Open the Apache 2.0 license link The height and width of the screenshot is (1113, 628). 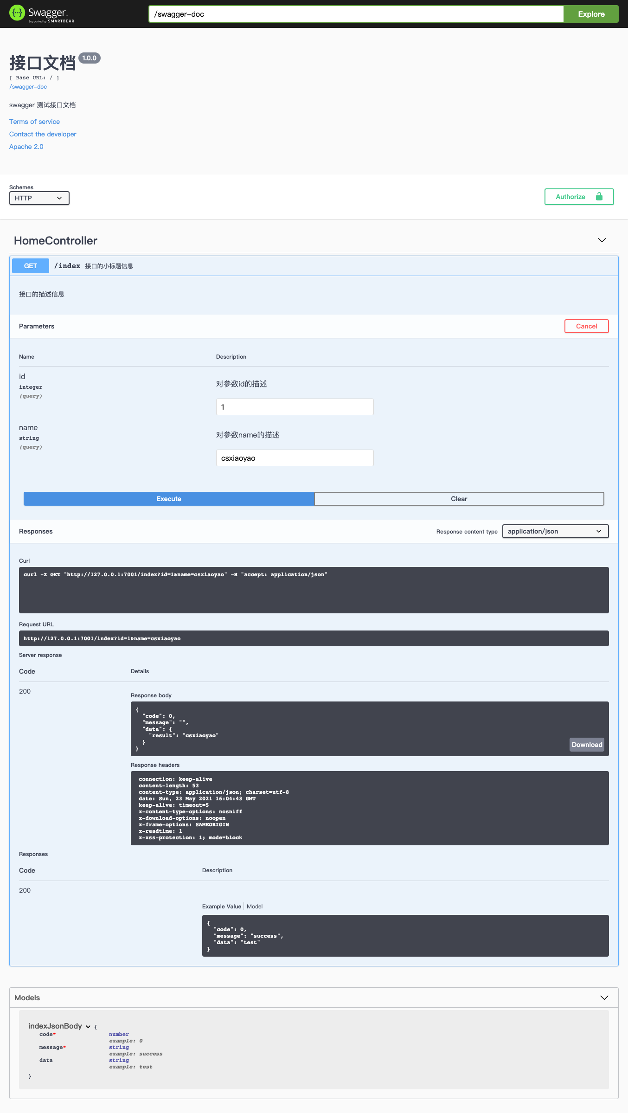(26, 147)
